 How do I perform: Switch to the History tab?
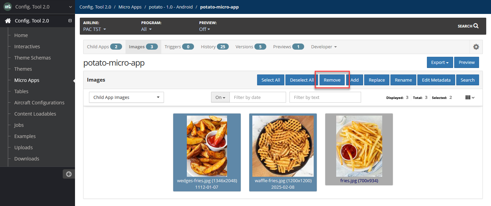pyautogui.click(x=214, y=47)
